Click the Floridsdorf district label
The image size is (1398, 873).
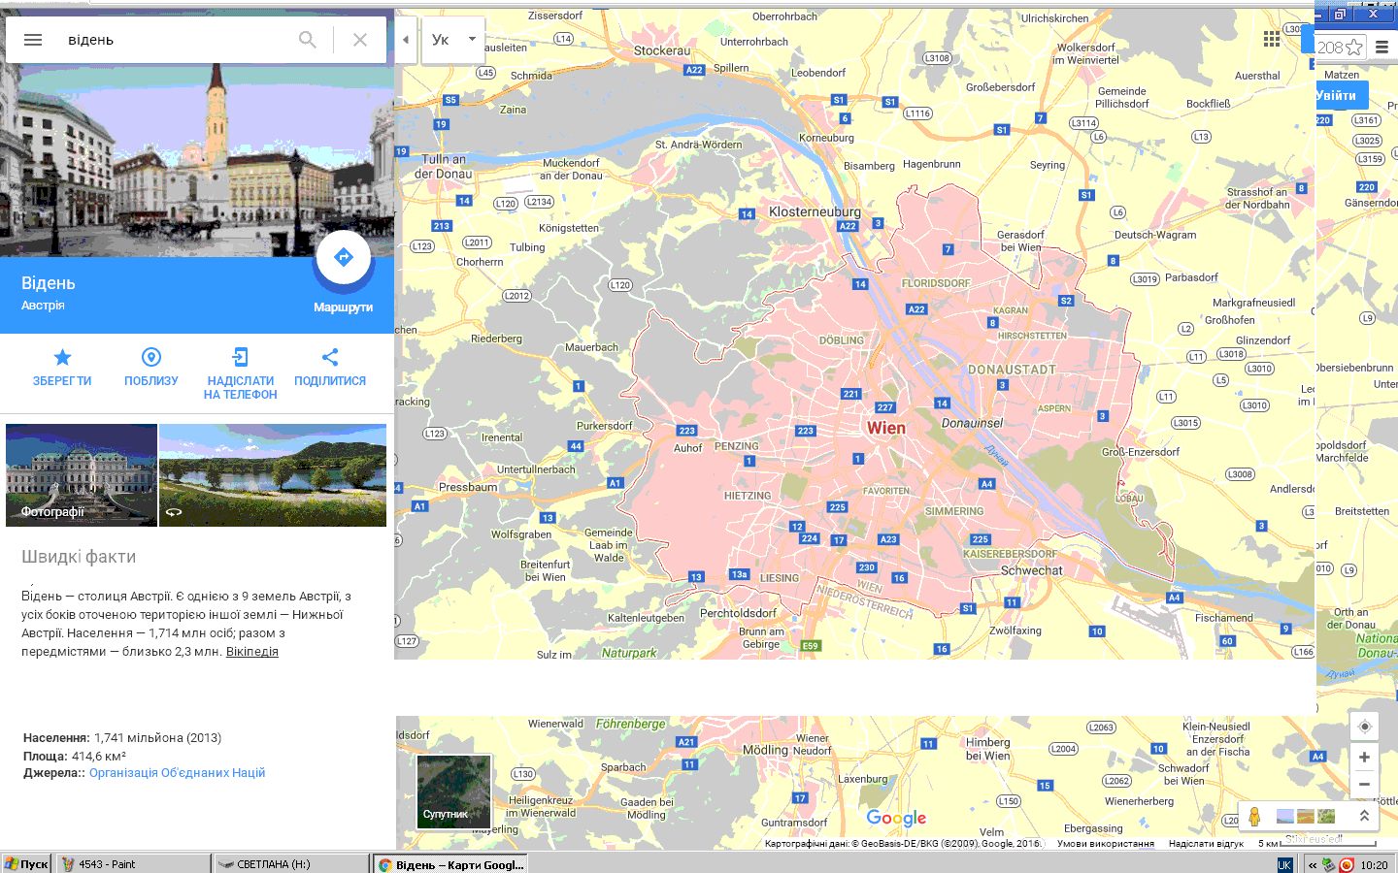[x=936, y=283]
